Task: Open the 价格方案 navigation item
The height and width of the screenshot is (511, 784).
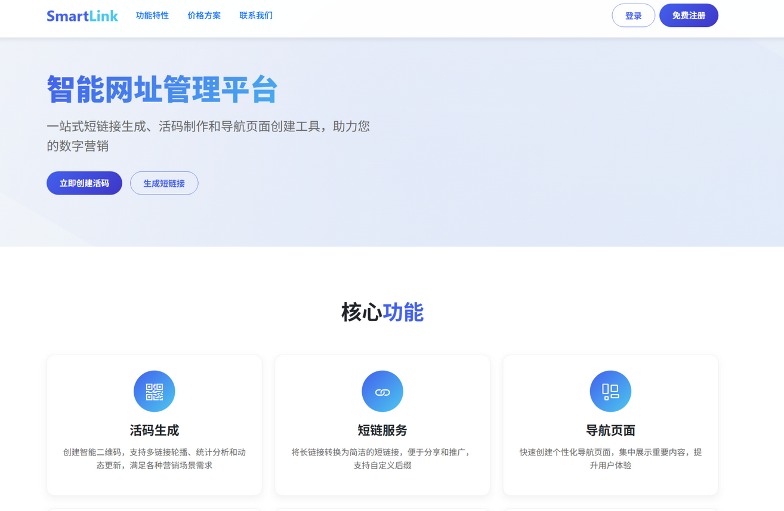Action: point(204,16)
